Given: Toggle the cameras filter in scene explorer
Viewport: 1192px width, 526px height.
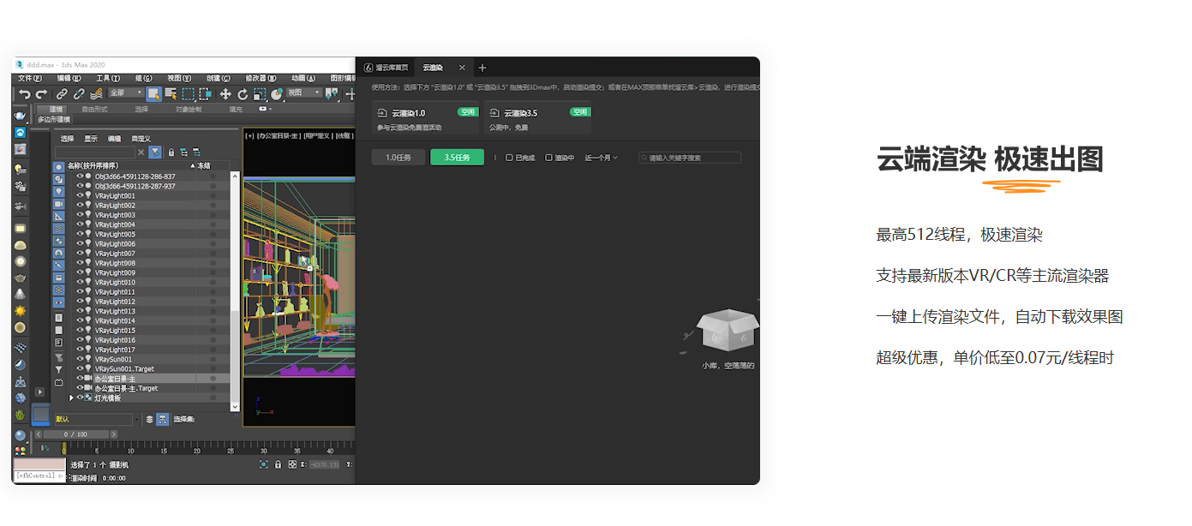Looking at the screenshot, I should coord(58,204).
